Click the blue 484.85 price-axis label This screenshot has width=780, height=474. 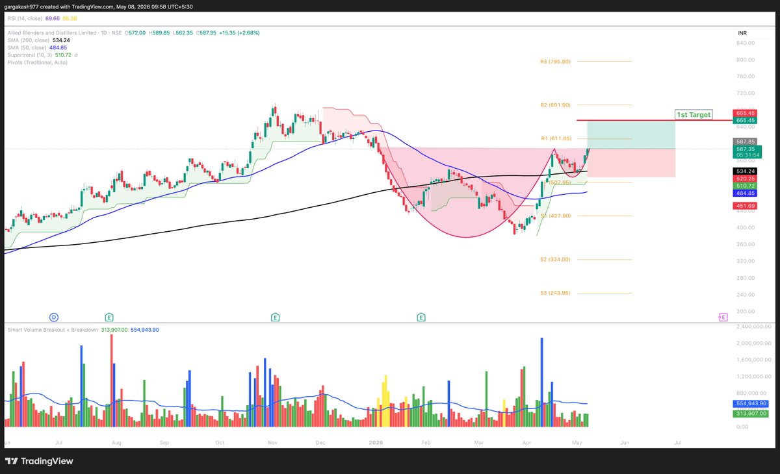point(745,193)
